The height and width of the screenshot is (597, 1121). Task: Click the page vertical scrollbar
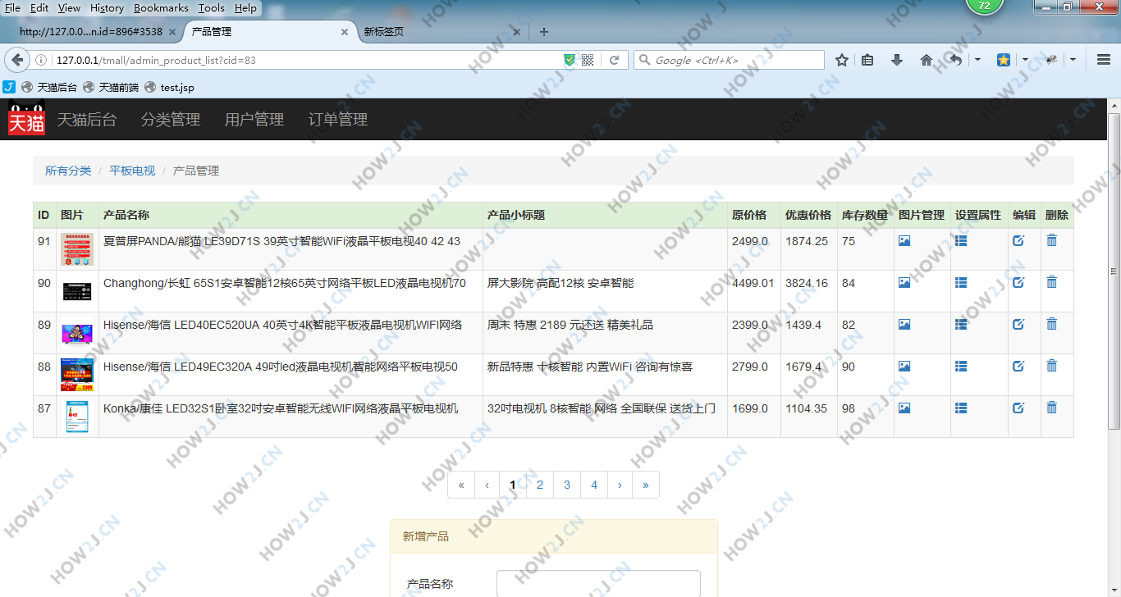(1114, 271)
